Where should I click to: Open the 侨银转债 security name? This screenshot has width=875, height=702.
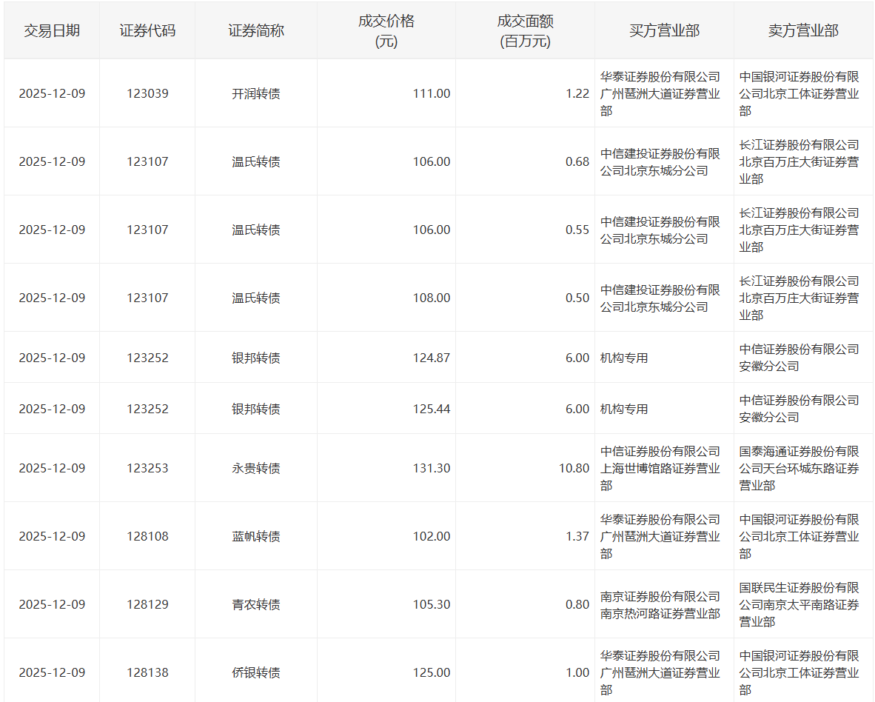pos(256,673)
